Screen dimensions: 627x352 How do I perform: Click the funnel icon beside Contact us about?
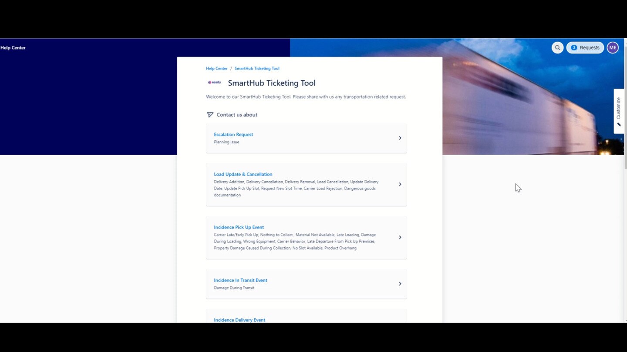coord(210,114)
